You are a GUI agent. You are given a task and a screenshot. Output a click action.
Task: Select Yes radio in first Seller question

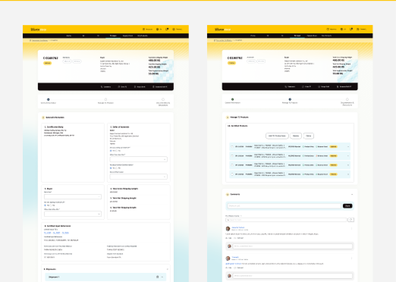(111, 151)
